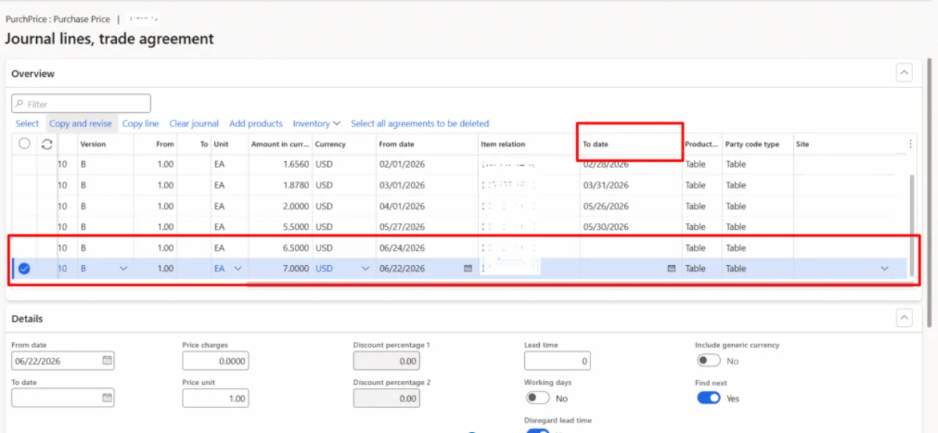Click the refresh icon in grid header
938x433 pixels.
click(x=47, y=144)
